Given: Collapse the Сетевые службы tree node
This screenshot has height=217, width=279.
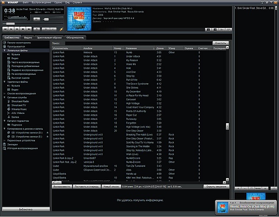Looking at the screenshot, I should click(4, 97).
